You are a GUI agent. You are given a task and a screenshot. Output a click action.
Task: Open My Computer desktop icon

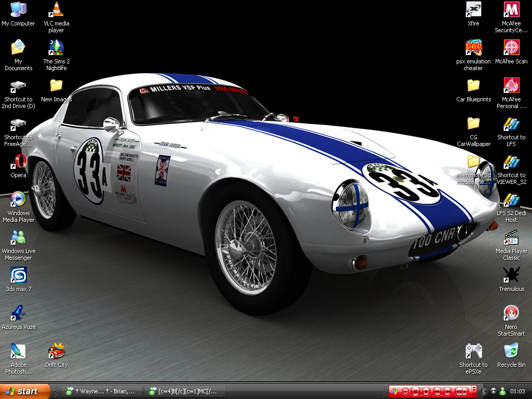click(18, 14)
